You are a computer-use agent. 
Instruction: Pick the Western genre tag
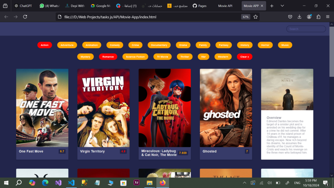tap(223, 57)
